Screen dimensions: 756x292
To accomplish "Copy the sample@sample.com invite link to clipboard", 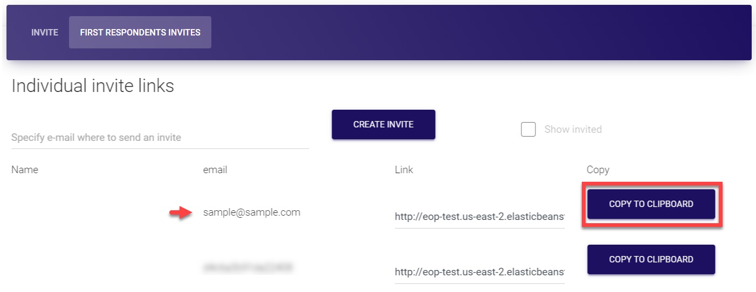I will [651, 204].
